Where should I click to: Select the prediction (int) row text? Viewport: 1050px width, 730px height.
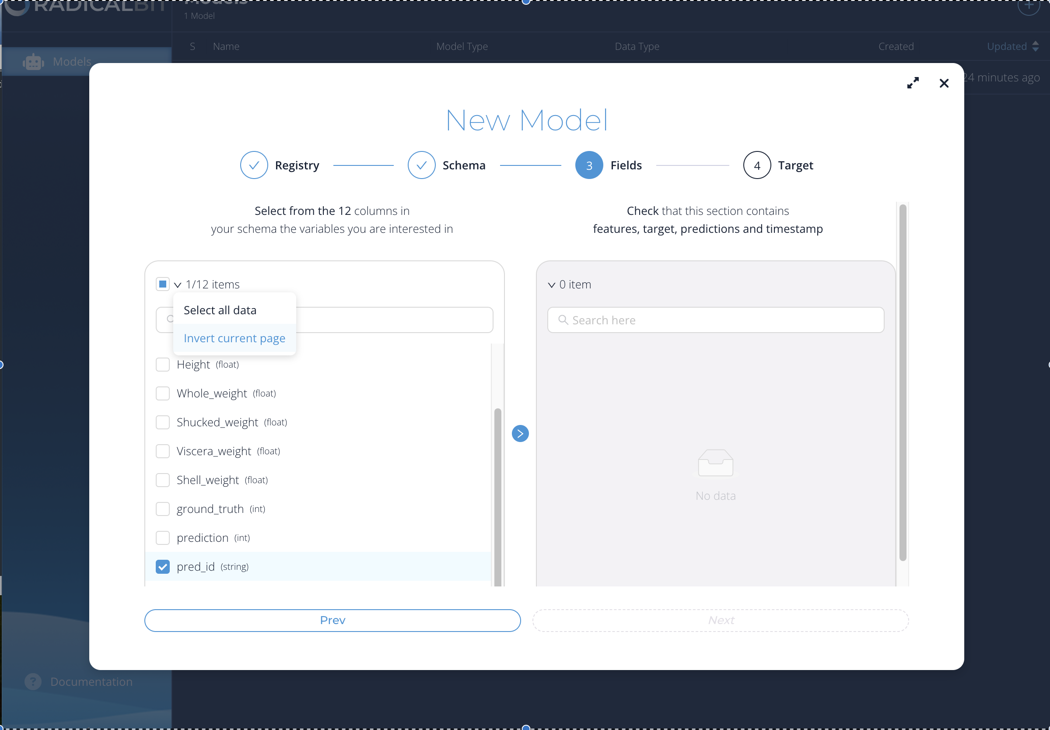coord(213,537)
